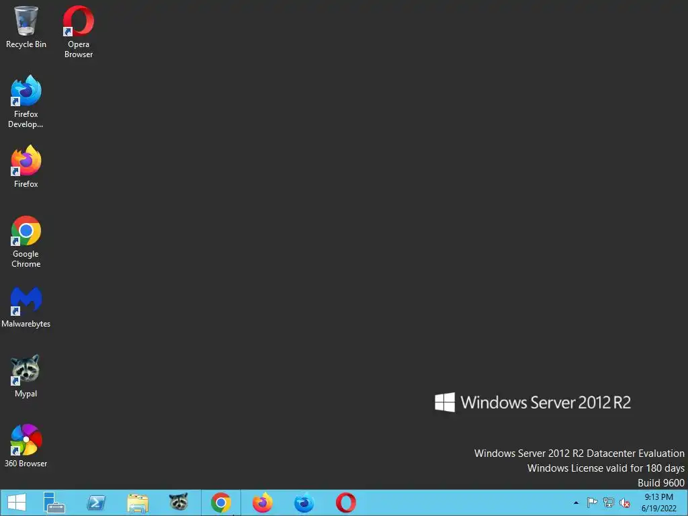Select the Firefox desktop shortcut

pos(26,167)
